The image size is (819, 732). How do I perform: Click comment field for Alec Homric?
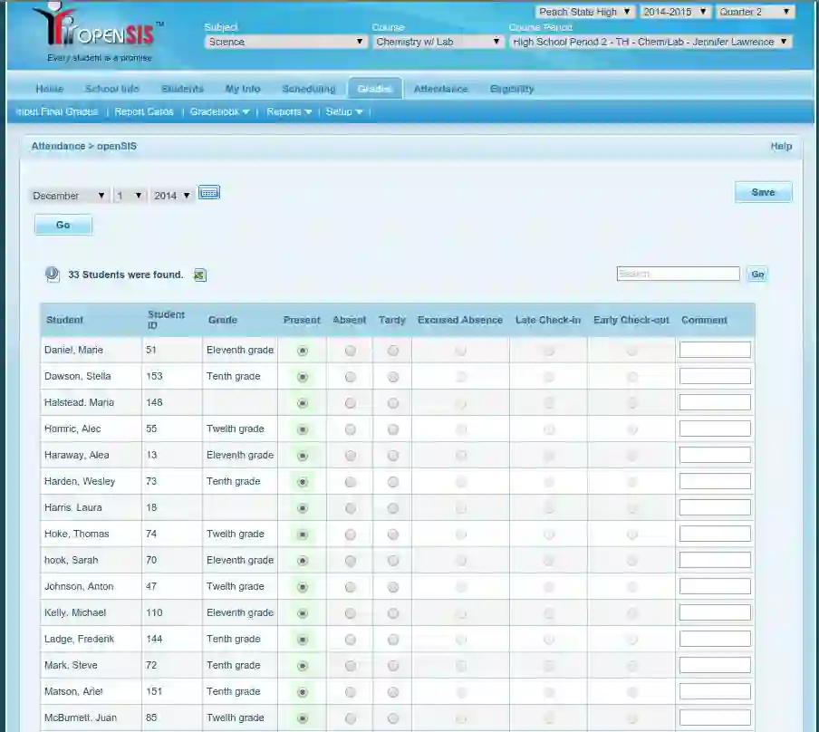point(715,429)
